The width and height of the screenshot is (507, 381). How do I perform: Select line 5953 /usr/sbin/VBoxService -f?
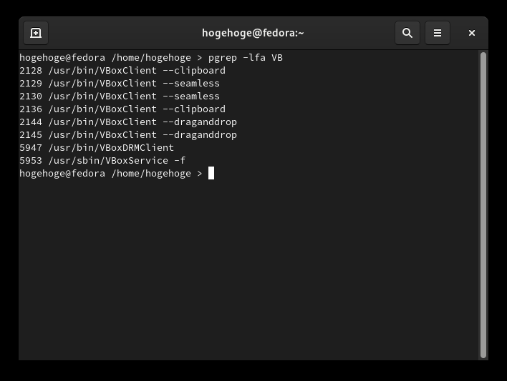click(102, 161)
